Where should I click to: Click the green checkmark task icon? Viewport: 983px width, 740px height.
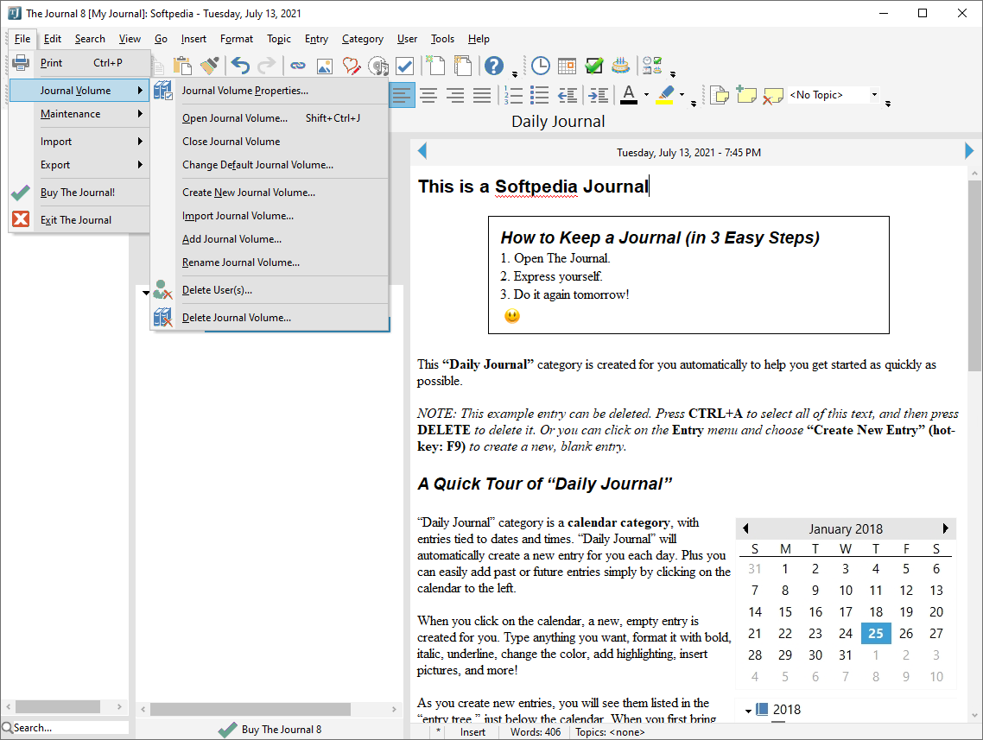point(593,65)
